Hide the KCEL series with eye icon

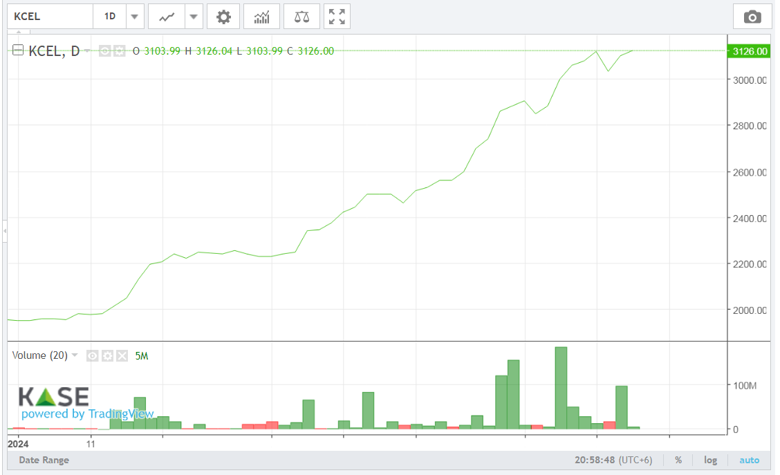pyautogui.click(x=105, y=51)
